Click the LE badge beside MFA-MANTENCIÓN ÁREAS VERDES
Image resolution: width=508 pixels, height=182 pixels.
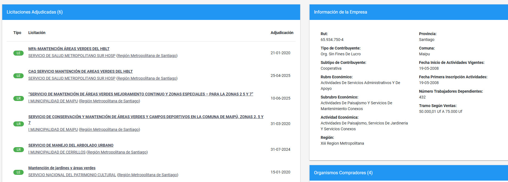[18, 53]
